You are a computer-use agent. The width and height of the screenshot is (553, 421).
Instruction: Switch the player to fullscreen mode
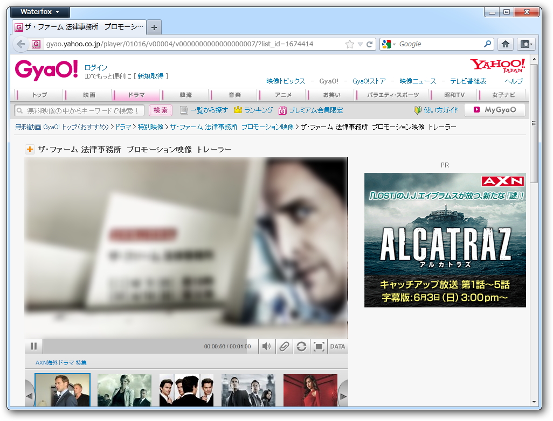319,346
